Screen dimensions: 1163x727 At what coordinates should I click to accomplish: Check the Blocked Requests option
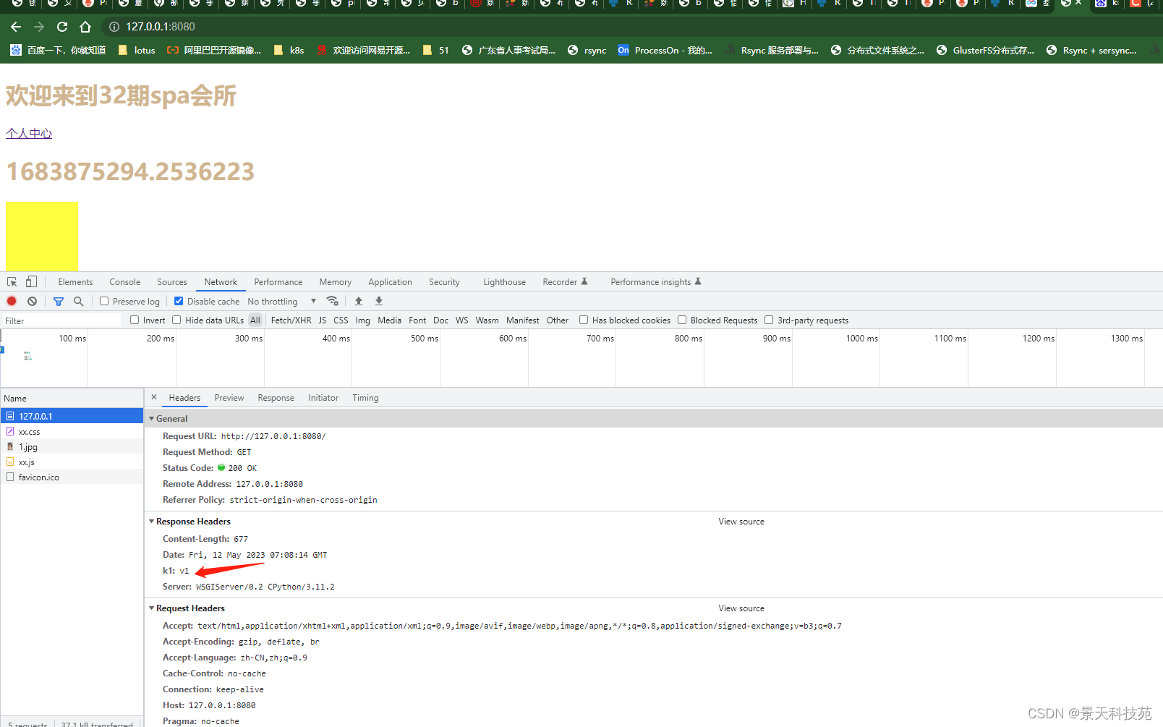pyautogui.click(x=682, y=320)
